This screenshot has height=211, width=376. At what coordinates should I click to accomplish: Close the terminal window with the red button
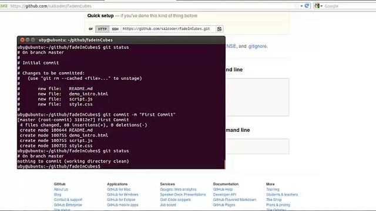coord(22,40)
